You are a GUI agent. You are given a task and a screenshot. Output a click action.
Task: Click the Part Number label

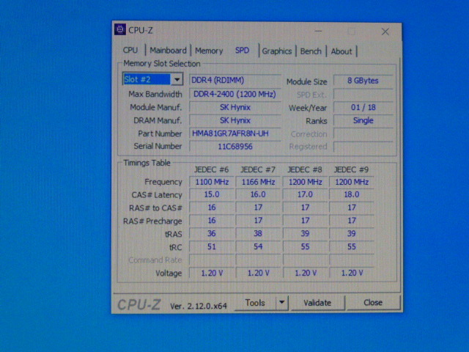point(160,133)
